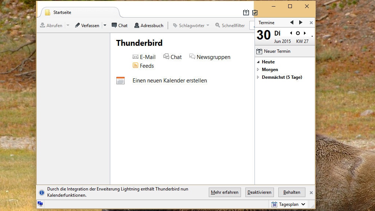
Task: Open Chat from the toolbar
Action: [x=120, y=25]
